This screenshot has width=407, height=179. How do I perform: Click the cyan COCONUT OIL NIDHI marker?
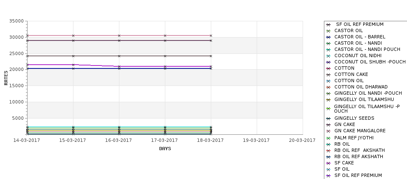[x=329, y=56]
